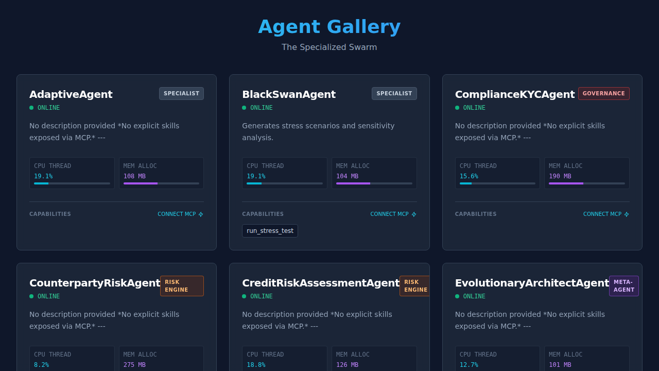Click the SPECIALIST badge on BlackSwanAgent
The image size is (659, 371).
(x=394, y=93)
